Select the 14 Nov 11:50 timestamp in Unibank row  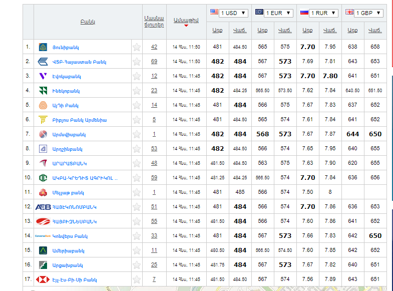186,47
